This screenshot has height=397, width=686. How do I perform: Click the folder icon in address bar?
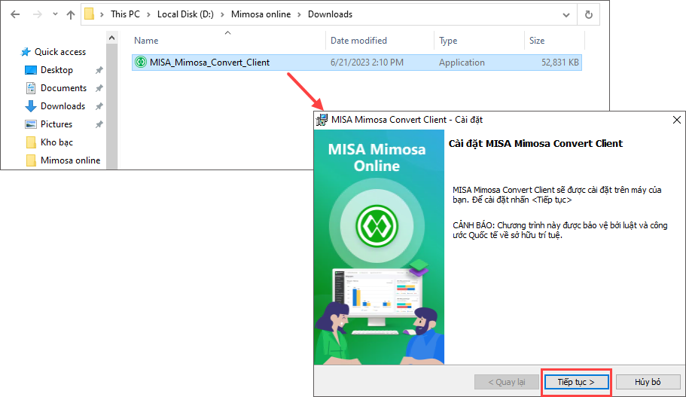click(90, 14)
